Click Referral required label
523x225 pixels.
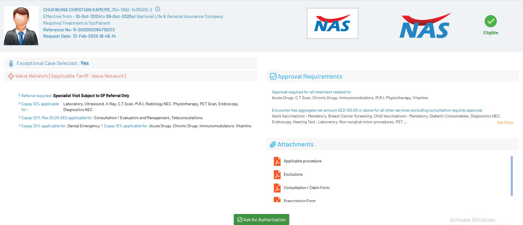[37, 96]
